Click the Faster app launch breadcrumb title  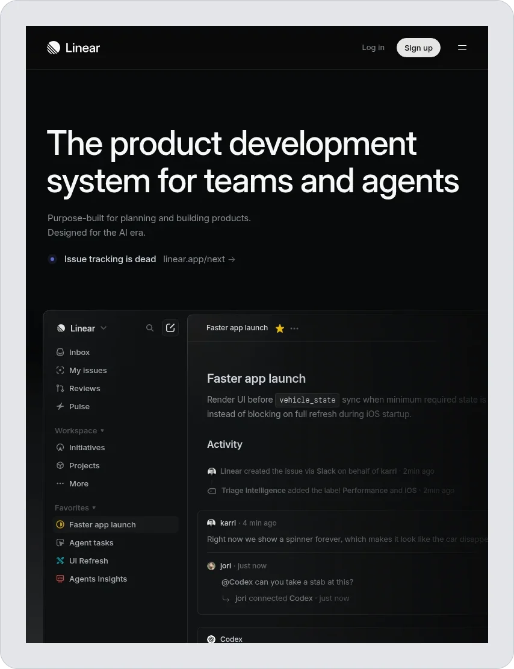click(x=237, y=328)
